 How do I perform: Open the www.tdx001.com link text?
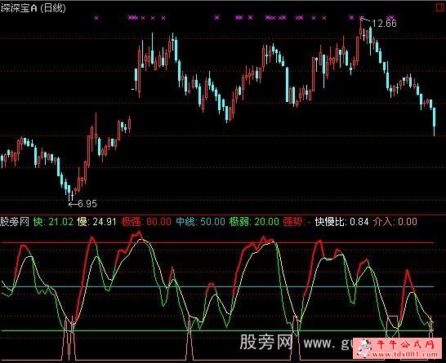coord(405,354)
